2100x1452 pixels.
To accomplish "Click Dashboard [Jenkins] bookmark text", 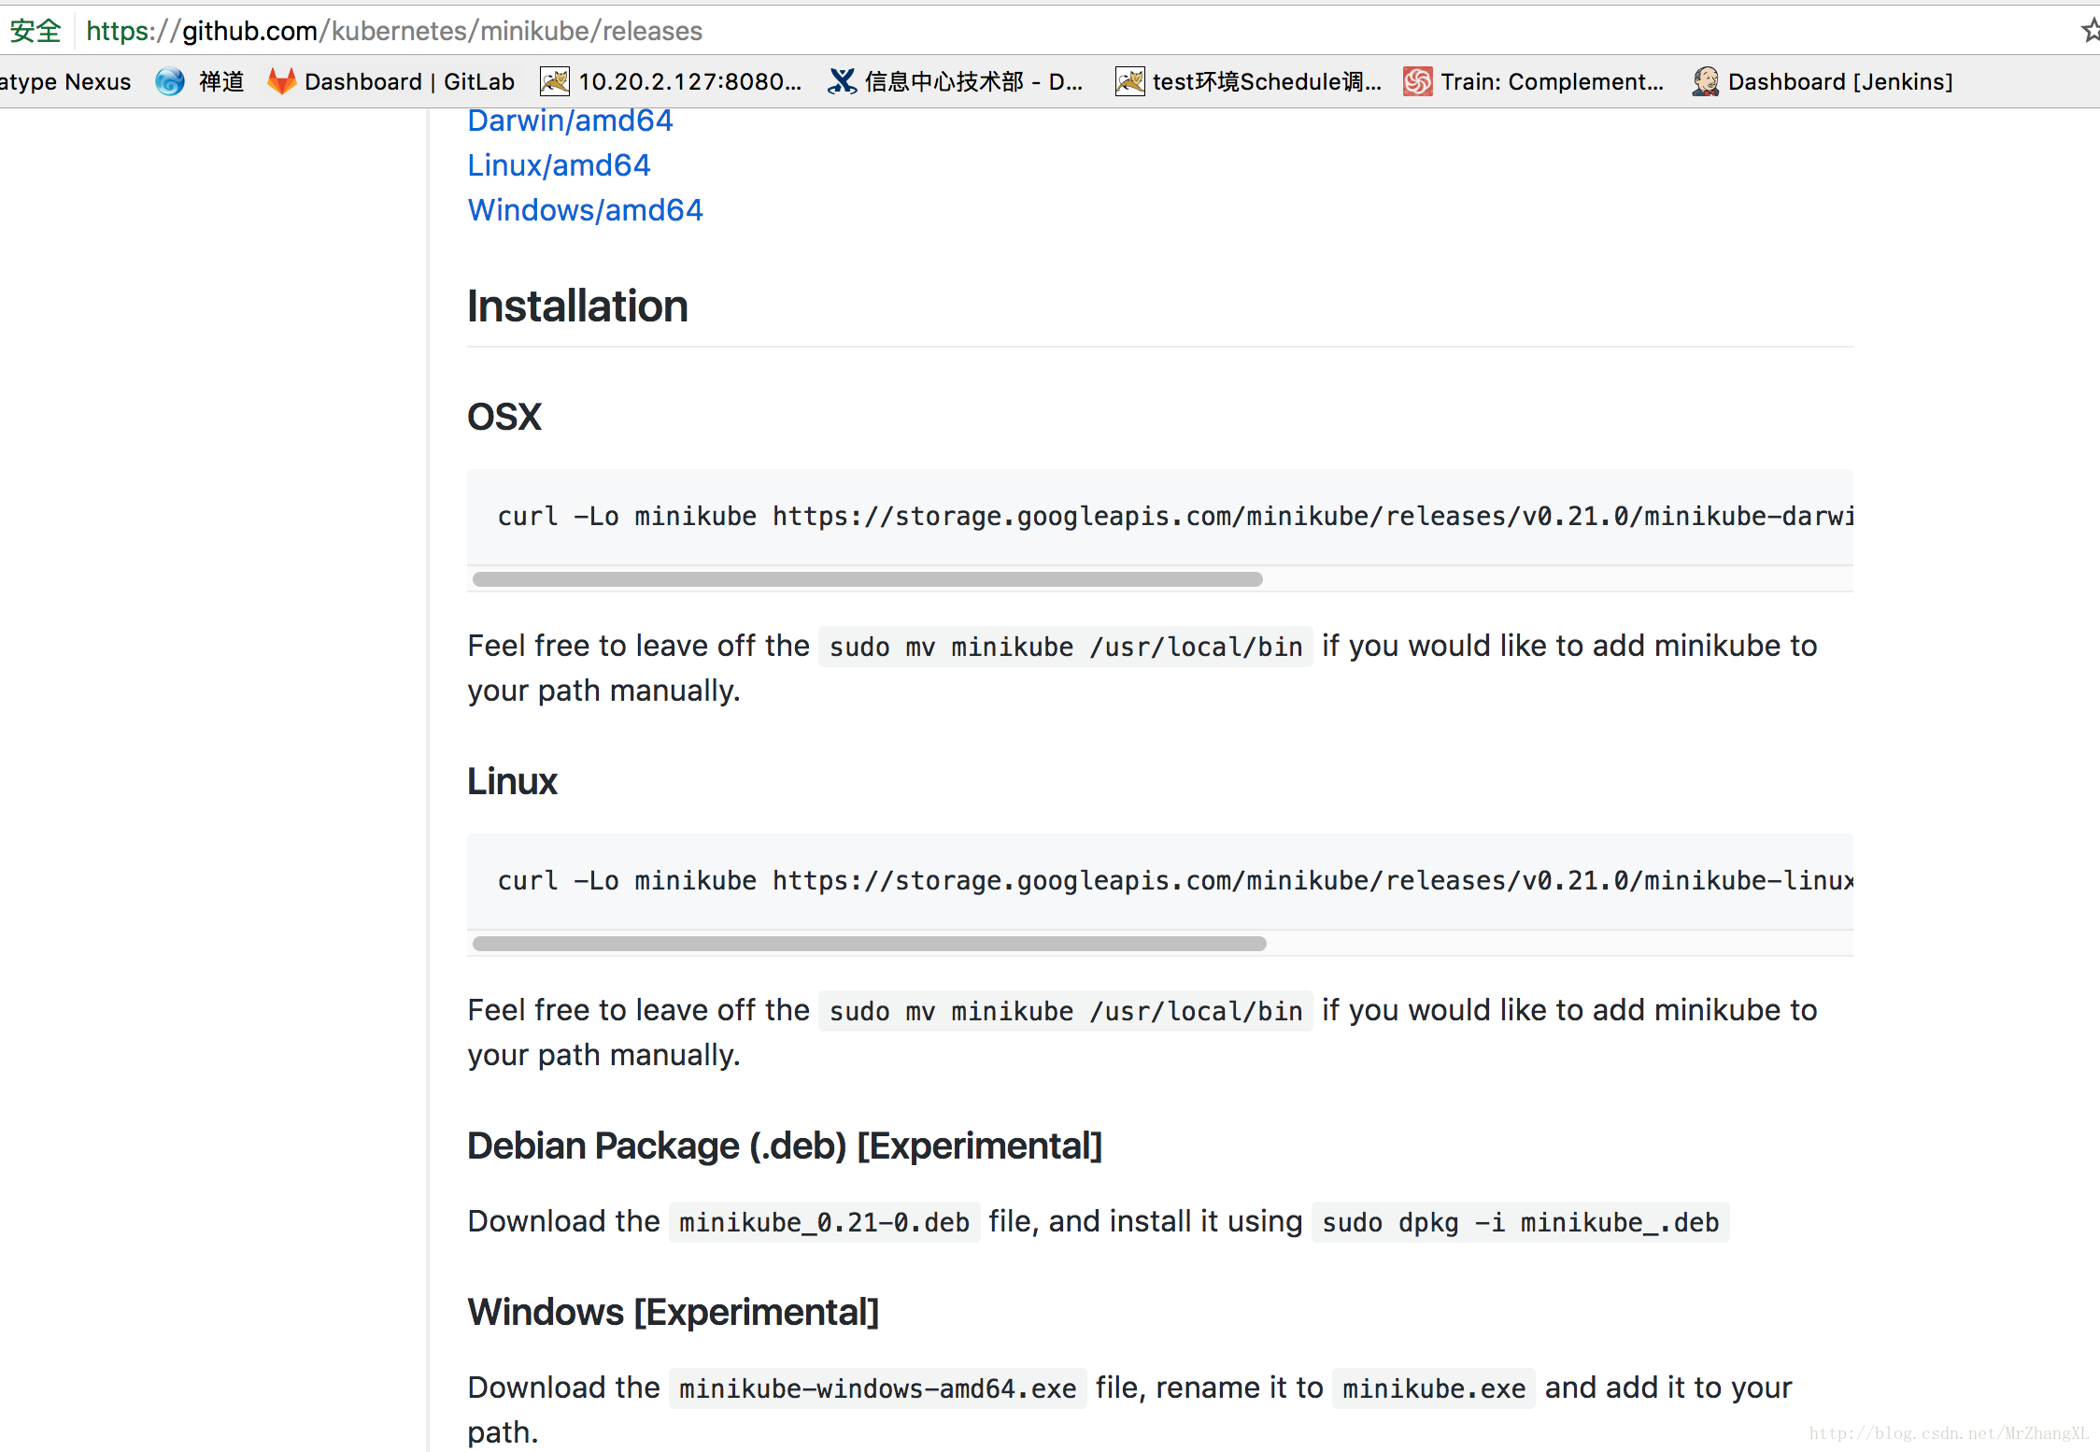I will coord(1839,82).
